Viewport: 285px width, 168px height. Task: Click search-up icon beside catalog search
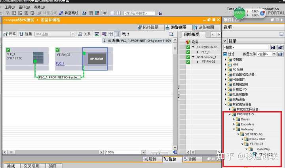pyautogui.click(x=280, y=47)
